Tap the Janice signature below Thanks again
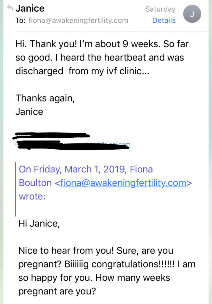The width and height of the screenshot is (212, 304). tap(29, 112)
